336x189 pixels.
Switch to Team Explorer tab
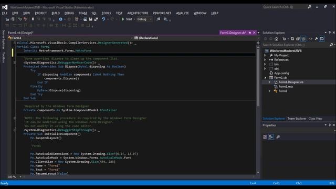click(x=297, y=119)
